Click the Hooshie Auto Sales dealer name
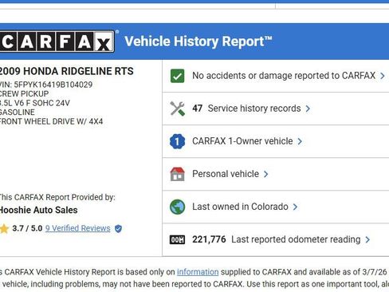389x292 pixels. click(39, 210)
